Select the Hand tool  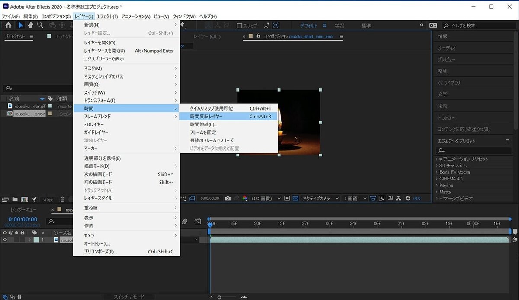[x=30, y=25]
